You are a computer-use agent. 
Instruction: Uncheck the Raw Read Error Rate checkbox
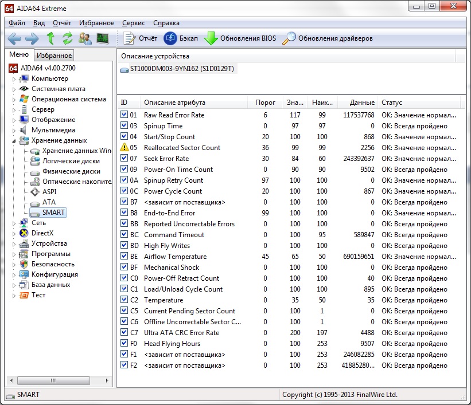coord(124,115)
